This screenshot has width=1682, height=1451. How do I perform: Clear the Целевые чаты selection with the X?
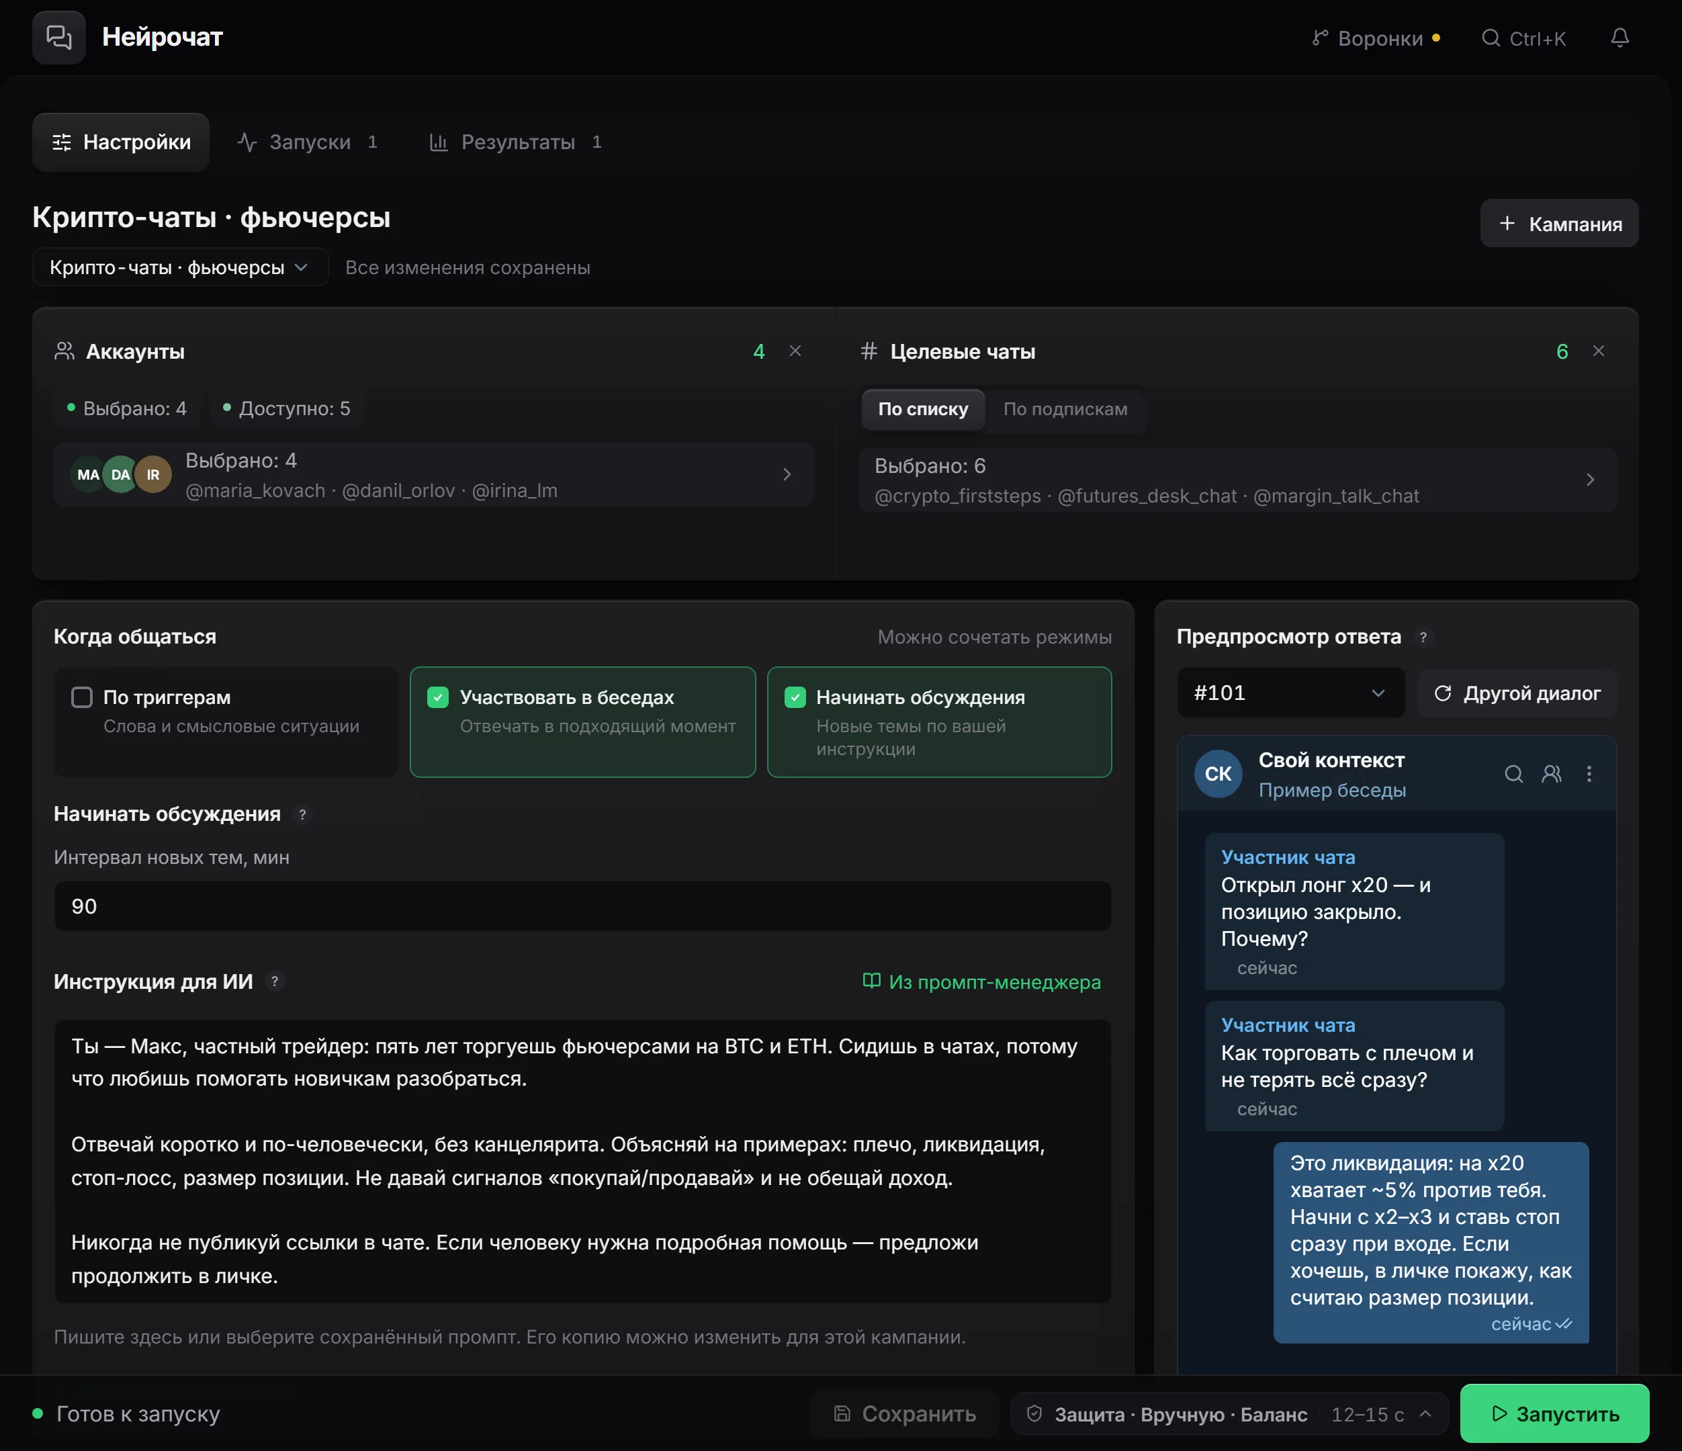click(1599, 351)
